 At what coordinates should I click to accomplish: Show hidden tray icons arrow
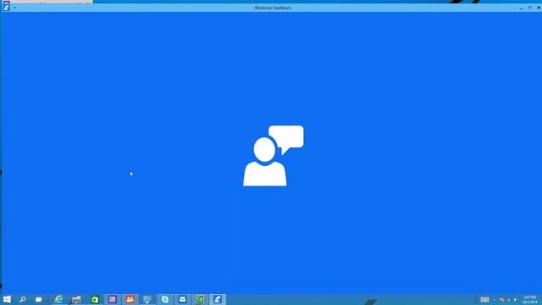(494, 300)
